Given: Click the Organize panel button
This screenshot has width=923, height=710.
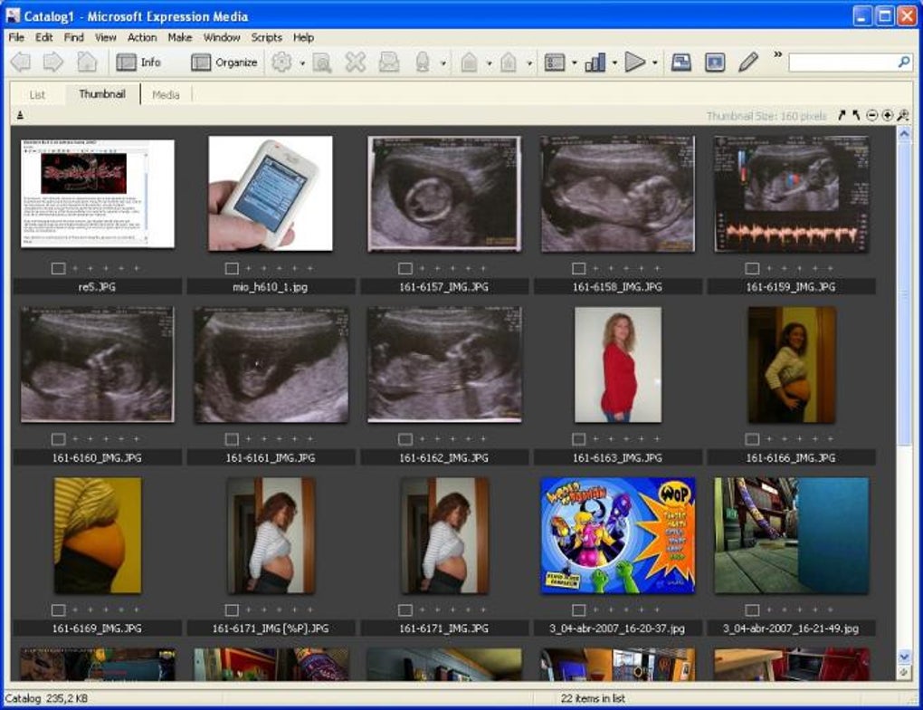Looking at the screenshot, I should (224, 62).
